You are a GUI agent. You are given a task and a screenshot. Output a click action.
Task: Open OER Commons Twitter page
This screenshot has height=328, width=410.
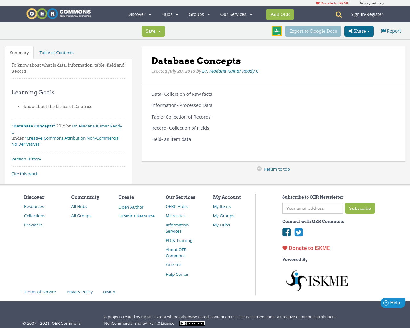click(x=299, y=232)
